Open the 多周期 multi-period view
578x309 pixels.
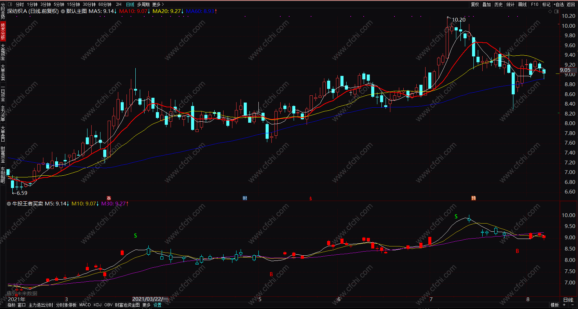click(143, 4)
